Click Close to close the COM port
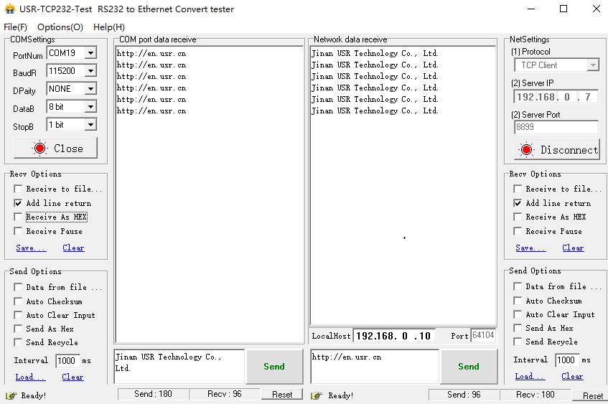Screen dimensions: 608x404 (x=55, y=148)
